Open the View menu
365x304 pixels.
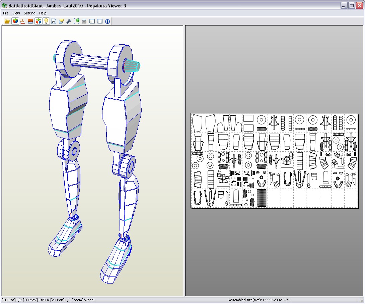tap(16, 13)
